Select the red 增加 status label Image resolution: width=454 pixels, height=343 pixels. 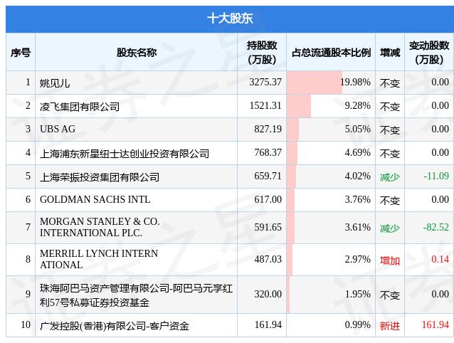390,260
